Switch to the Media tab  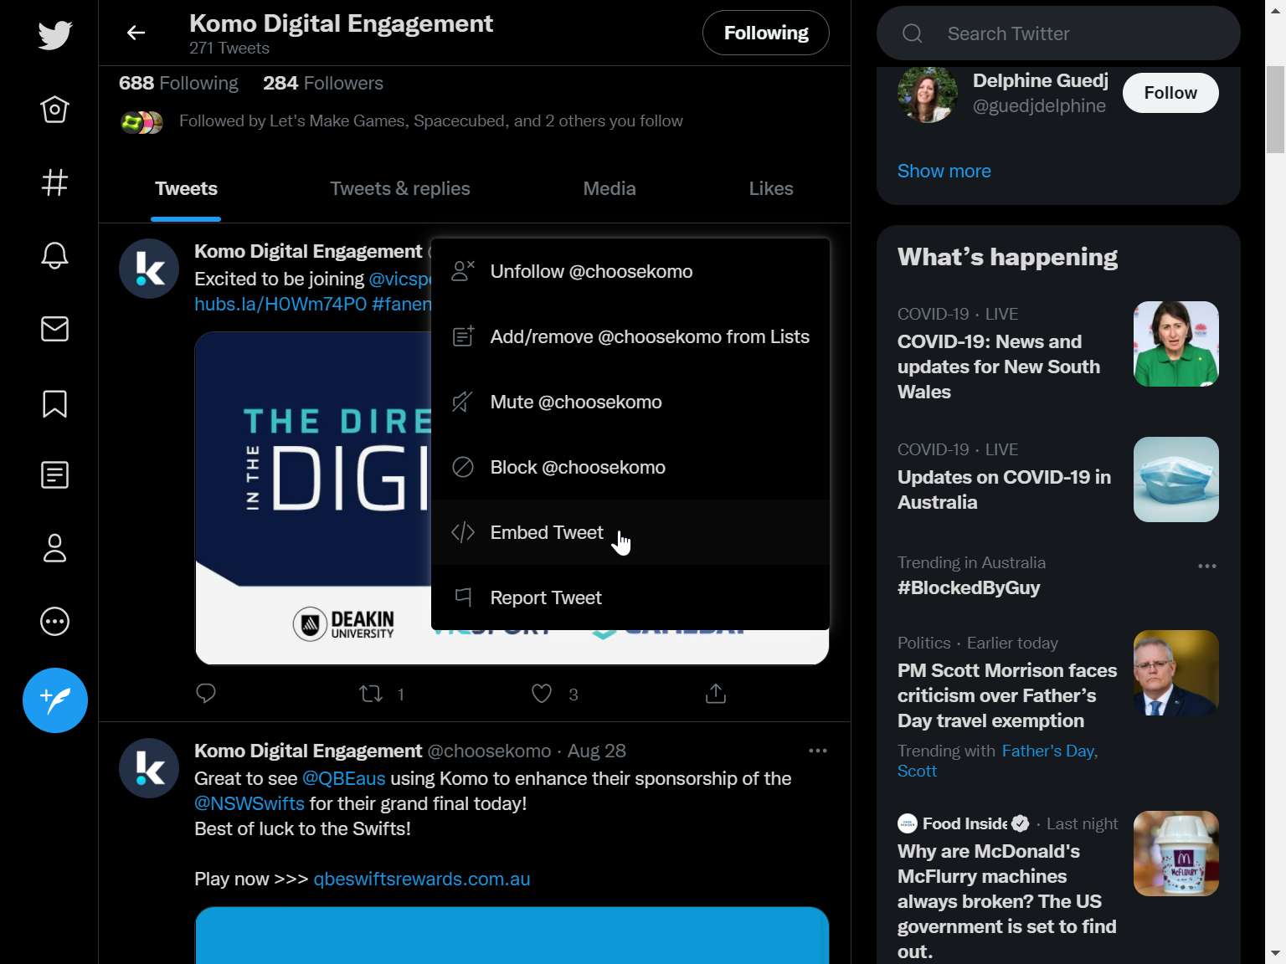(609, 189)
